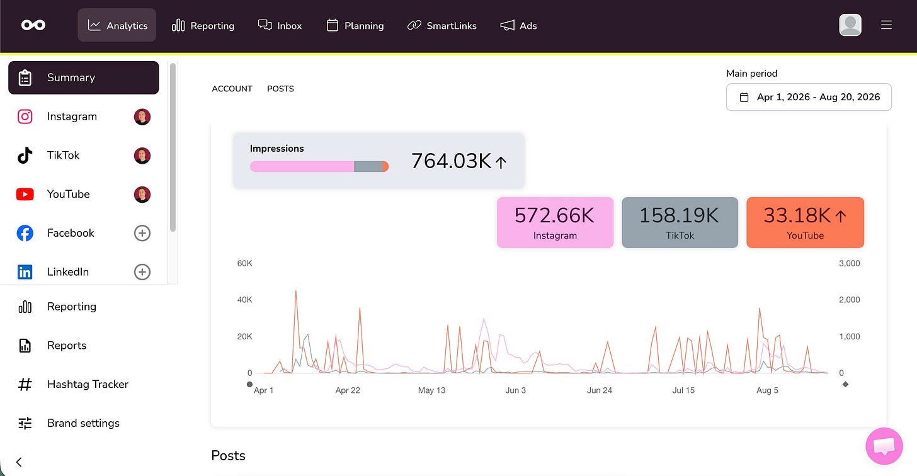The width and height of the screenshot is (917, 476).
Task: Click the chart range start handle
Action: 250,384
